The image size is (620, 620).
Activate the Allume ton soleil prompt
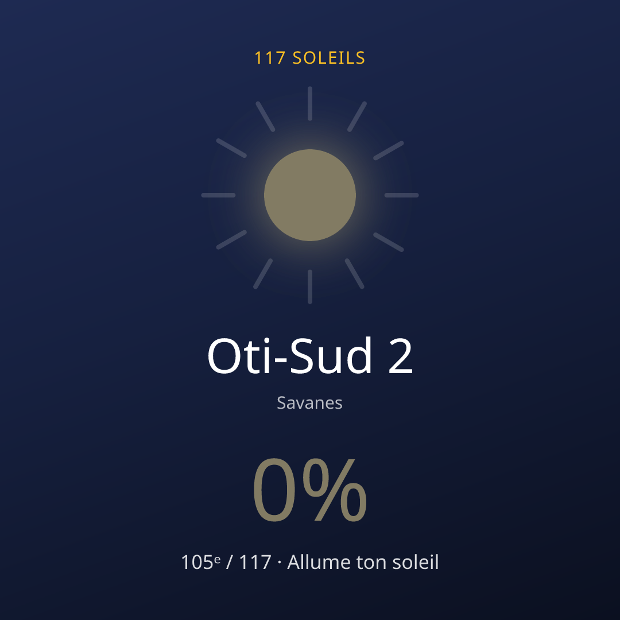[363, 562]
